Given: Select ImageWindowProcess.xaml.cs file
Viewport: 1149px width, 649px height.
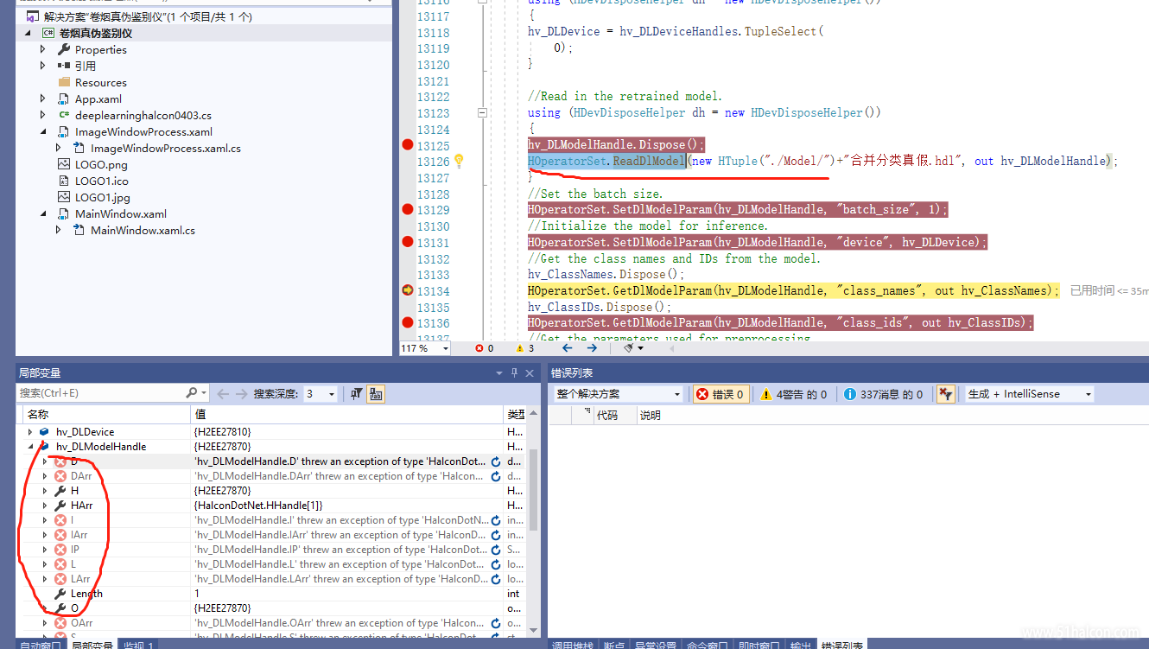Looking at the screenshot, I should (165, 148).
